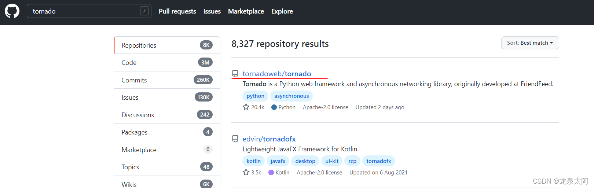Screen dimensions: 594x188
Task: Click the 8K count badge for Repositories
Action: click(x=206, y=45)
